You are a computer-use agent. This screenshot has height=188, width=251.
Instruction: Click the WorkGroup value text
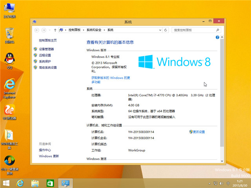[137, 150]
